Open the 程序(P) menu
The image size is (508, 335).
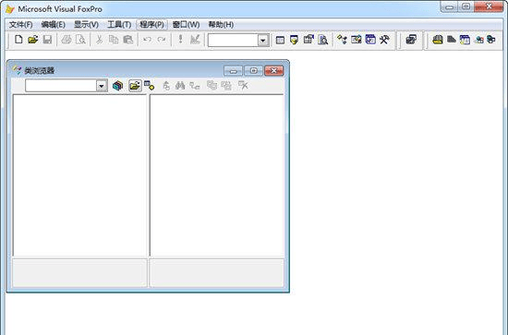tap(152, 25)
